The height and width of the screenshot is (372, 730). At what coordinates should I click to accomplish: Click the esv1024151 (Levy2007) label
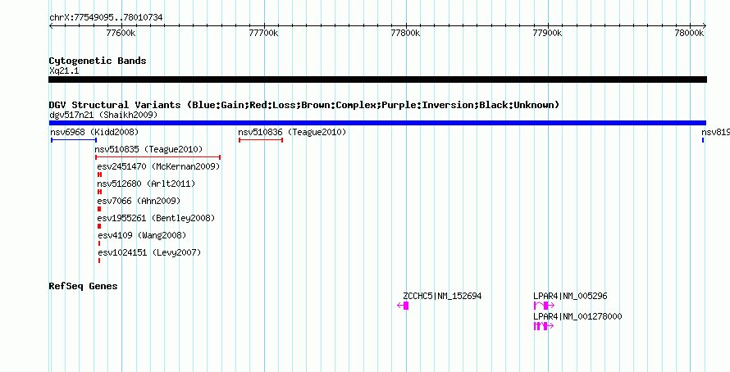(149, 252)
